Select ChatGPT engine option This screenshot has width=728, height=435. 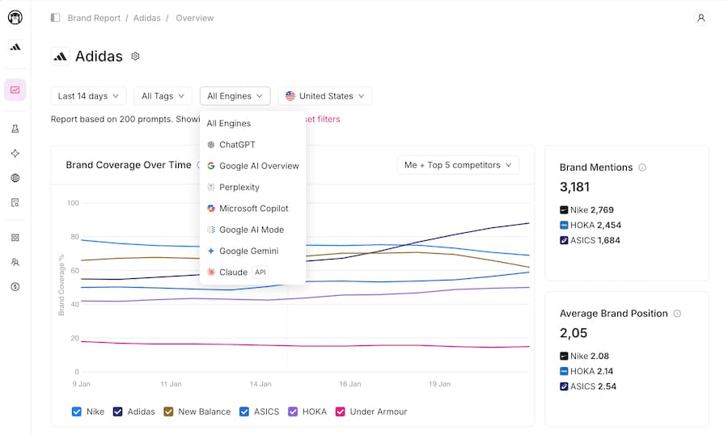[252, 145]
